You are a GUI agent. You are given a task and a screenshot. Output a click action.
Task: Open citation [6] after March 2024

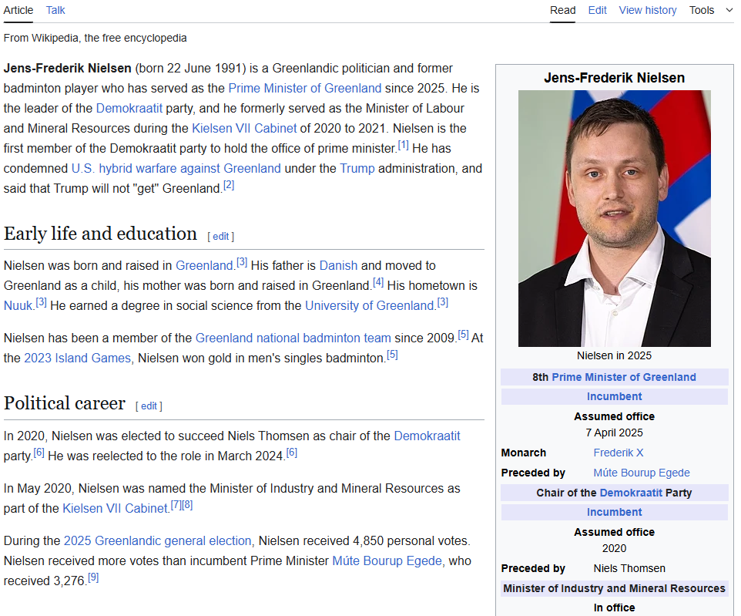coord(292,453)
